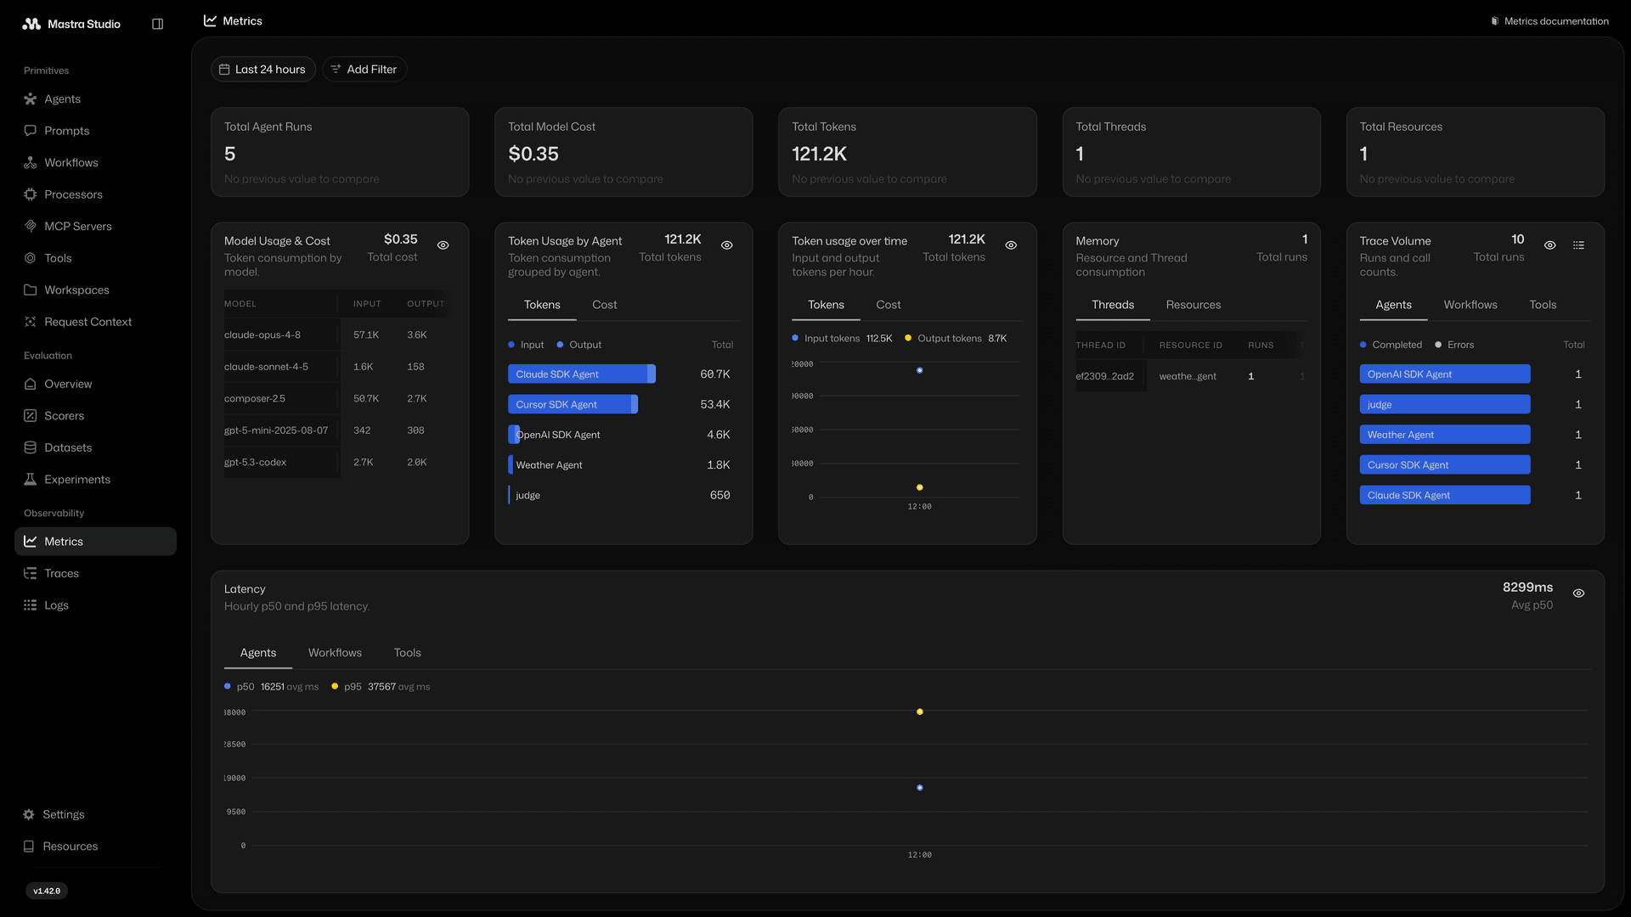Screen dimensions: 1631x917
Task: Open the Metrics documentation link
Action: pyautogui.click(x=1549, y=21)
